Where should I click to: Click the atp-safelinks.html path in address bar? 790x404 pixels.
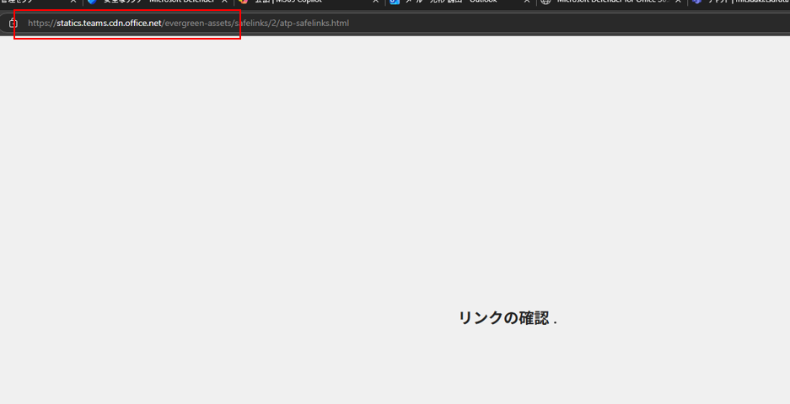[x=315, y=23]
